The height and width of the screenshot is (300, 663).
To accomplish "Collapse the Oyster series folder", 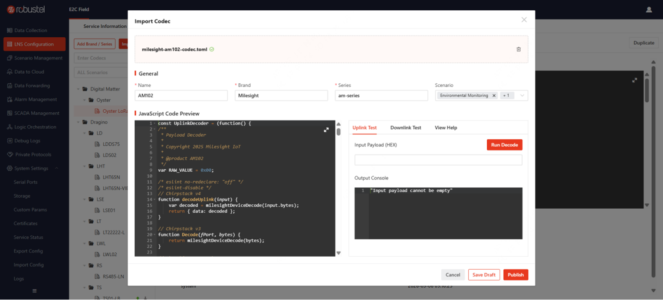I will 85,100.
